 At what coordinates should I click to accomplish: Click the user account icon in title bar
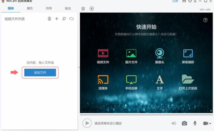click(x=184, y=1)
